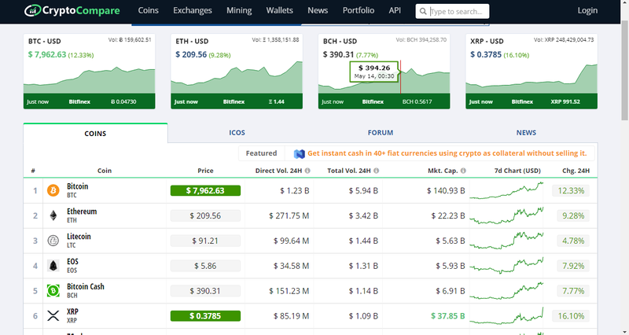The image size is (629, 335).
Task: Click Bitcoin's 12.33% change badge
Action: pos(571,190)
